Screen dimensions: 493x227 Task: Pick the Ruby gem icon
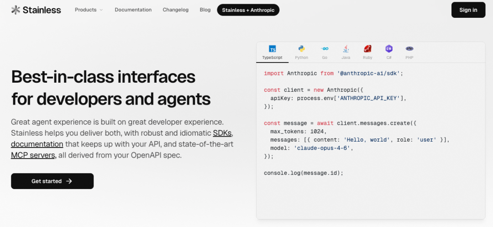pos(367,49)
